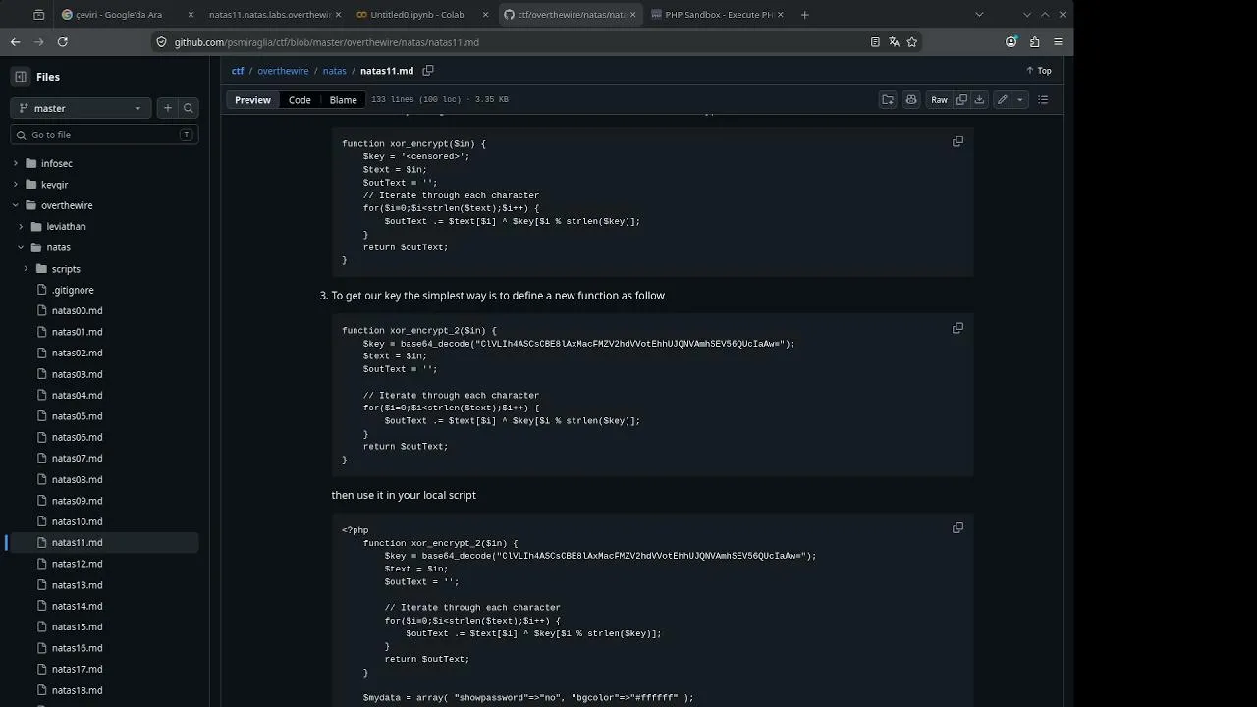Add a file with plus icon
This screenshot has height=707, width=1257.
[x=168, y=108]
